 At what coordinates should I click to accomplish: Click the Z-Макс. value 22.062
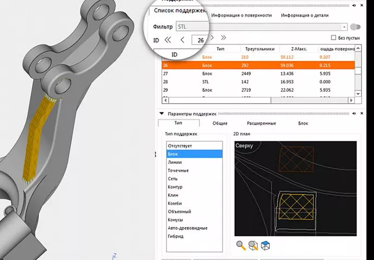(x=287, y=90)
